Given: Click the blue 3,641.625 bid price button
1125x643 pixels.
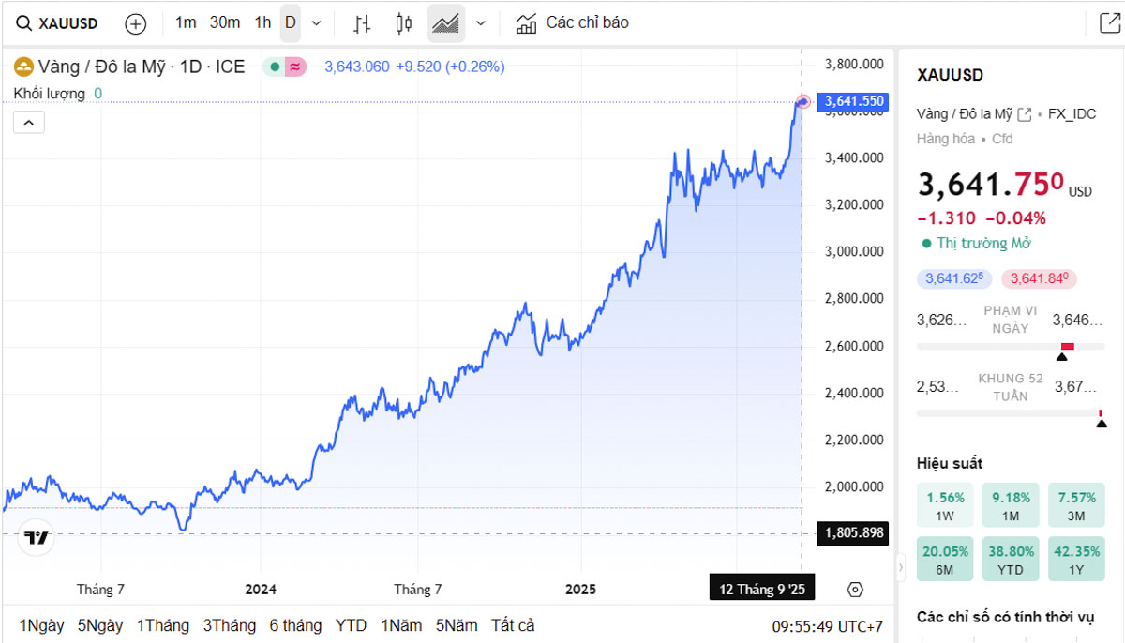Looking at the screenshot, I should [953, 278].
